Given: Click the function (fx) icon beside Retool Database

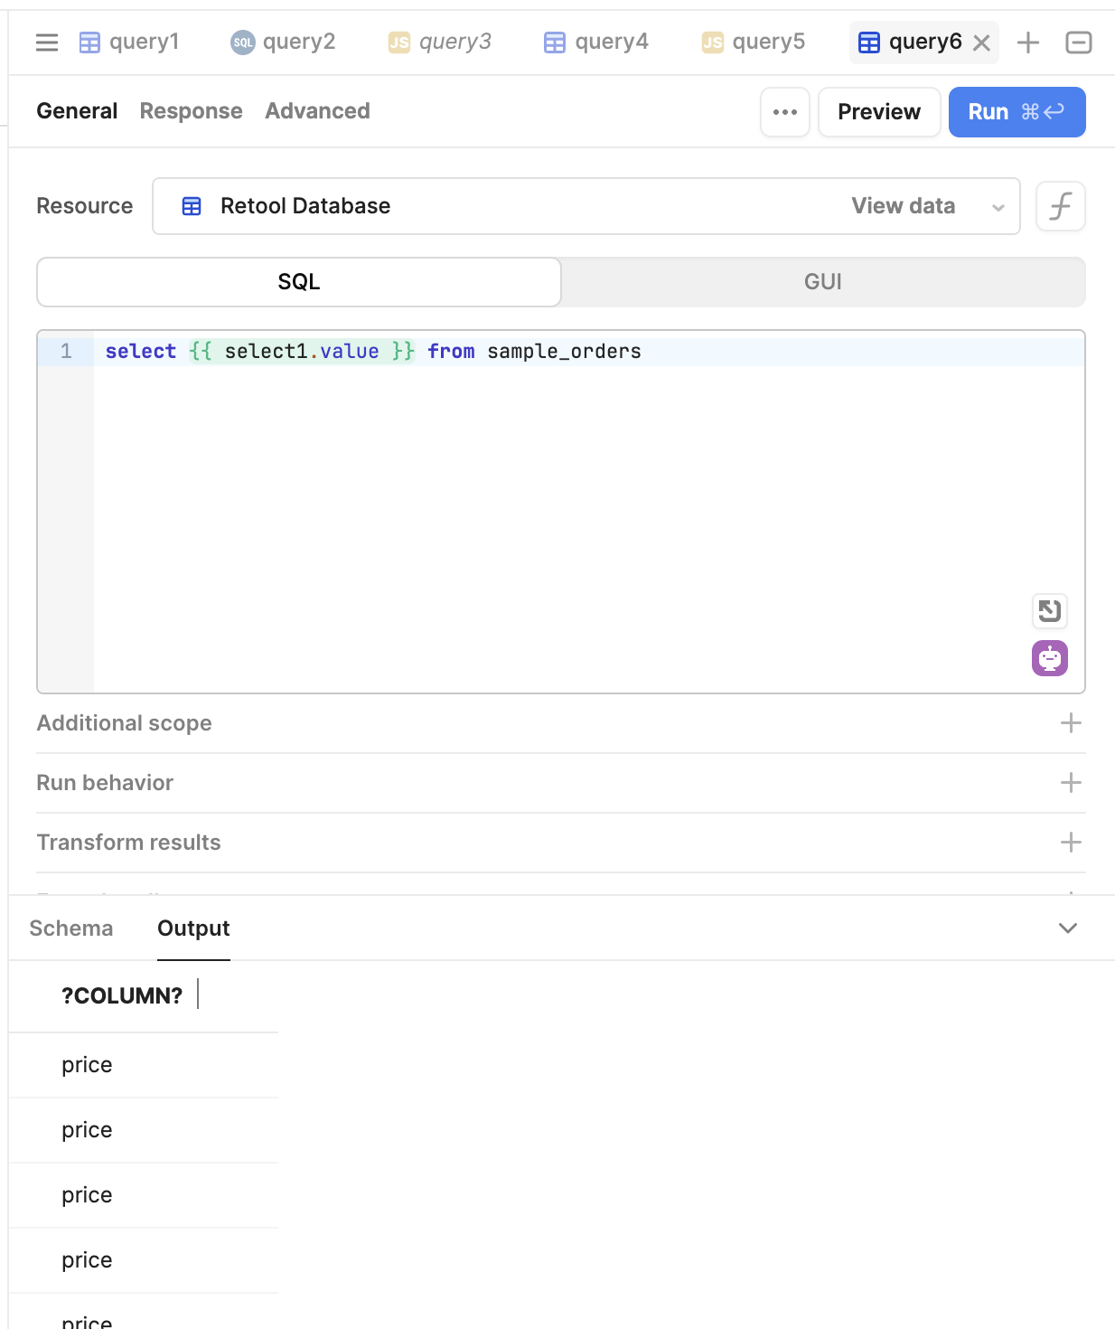Looking at the screenshot, I should pyautogui.click(x=1060, y=206).
